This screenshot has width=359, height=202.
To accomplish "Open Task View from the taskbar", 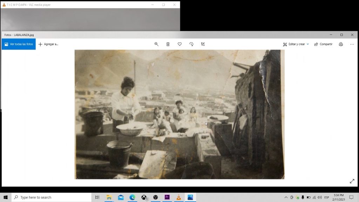I will (x=97, y=197).
